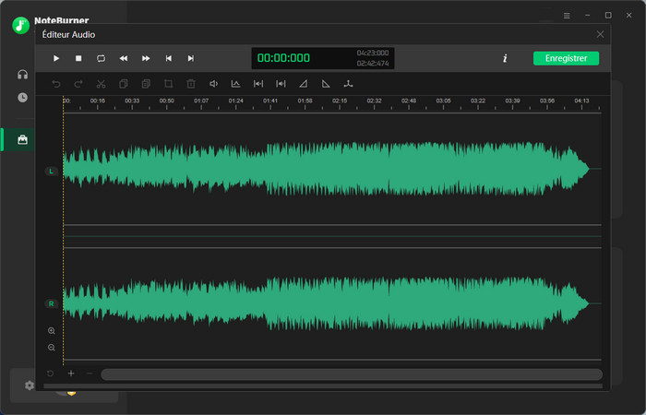Click the 02:15 mark on timeline ruler
This screenshot has width=646, height=415.
coord(340,101)
